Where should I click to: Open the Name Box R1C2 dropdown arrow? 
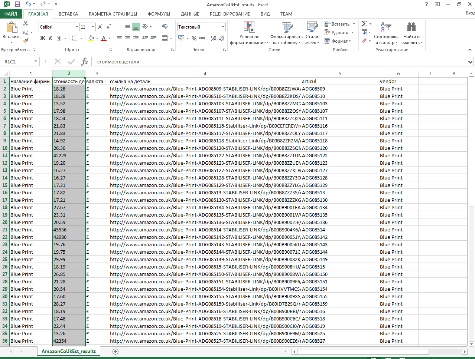(36, 62)
